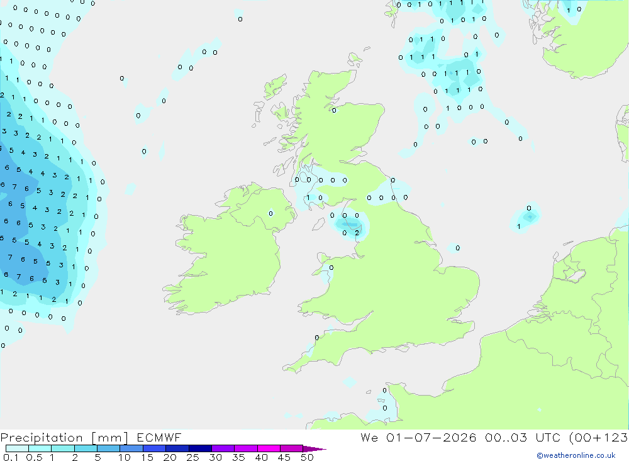629x461 pixels.
Task: Click the 25–30 mm legend color box
Action: (x=200, y=448)
